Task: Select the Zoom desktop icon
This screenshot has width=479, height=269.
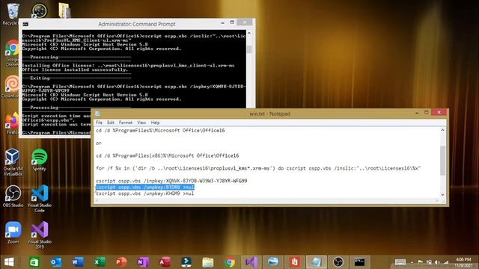Action: pyautogui.click(x=13, y=232)
